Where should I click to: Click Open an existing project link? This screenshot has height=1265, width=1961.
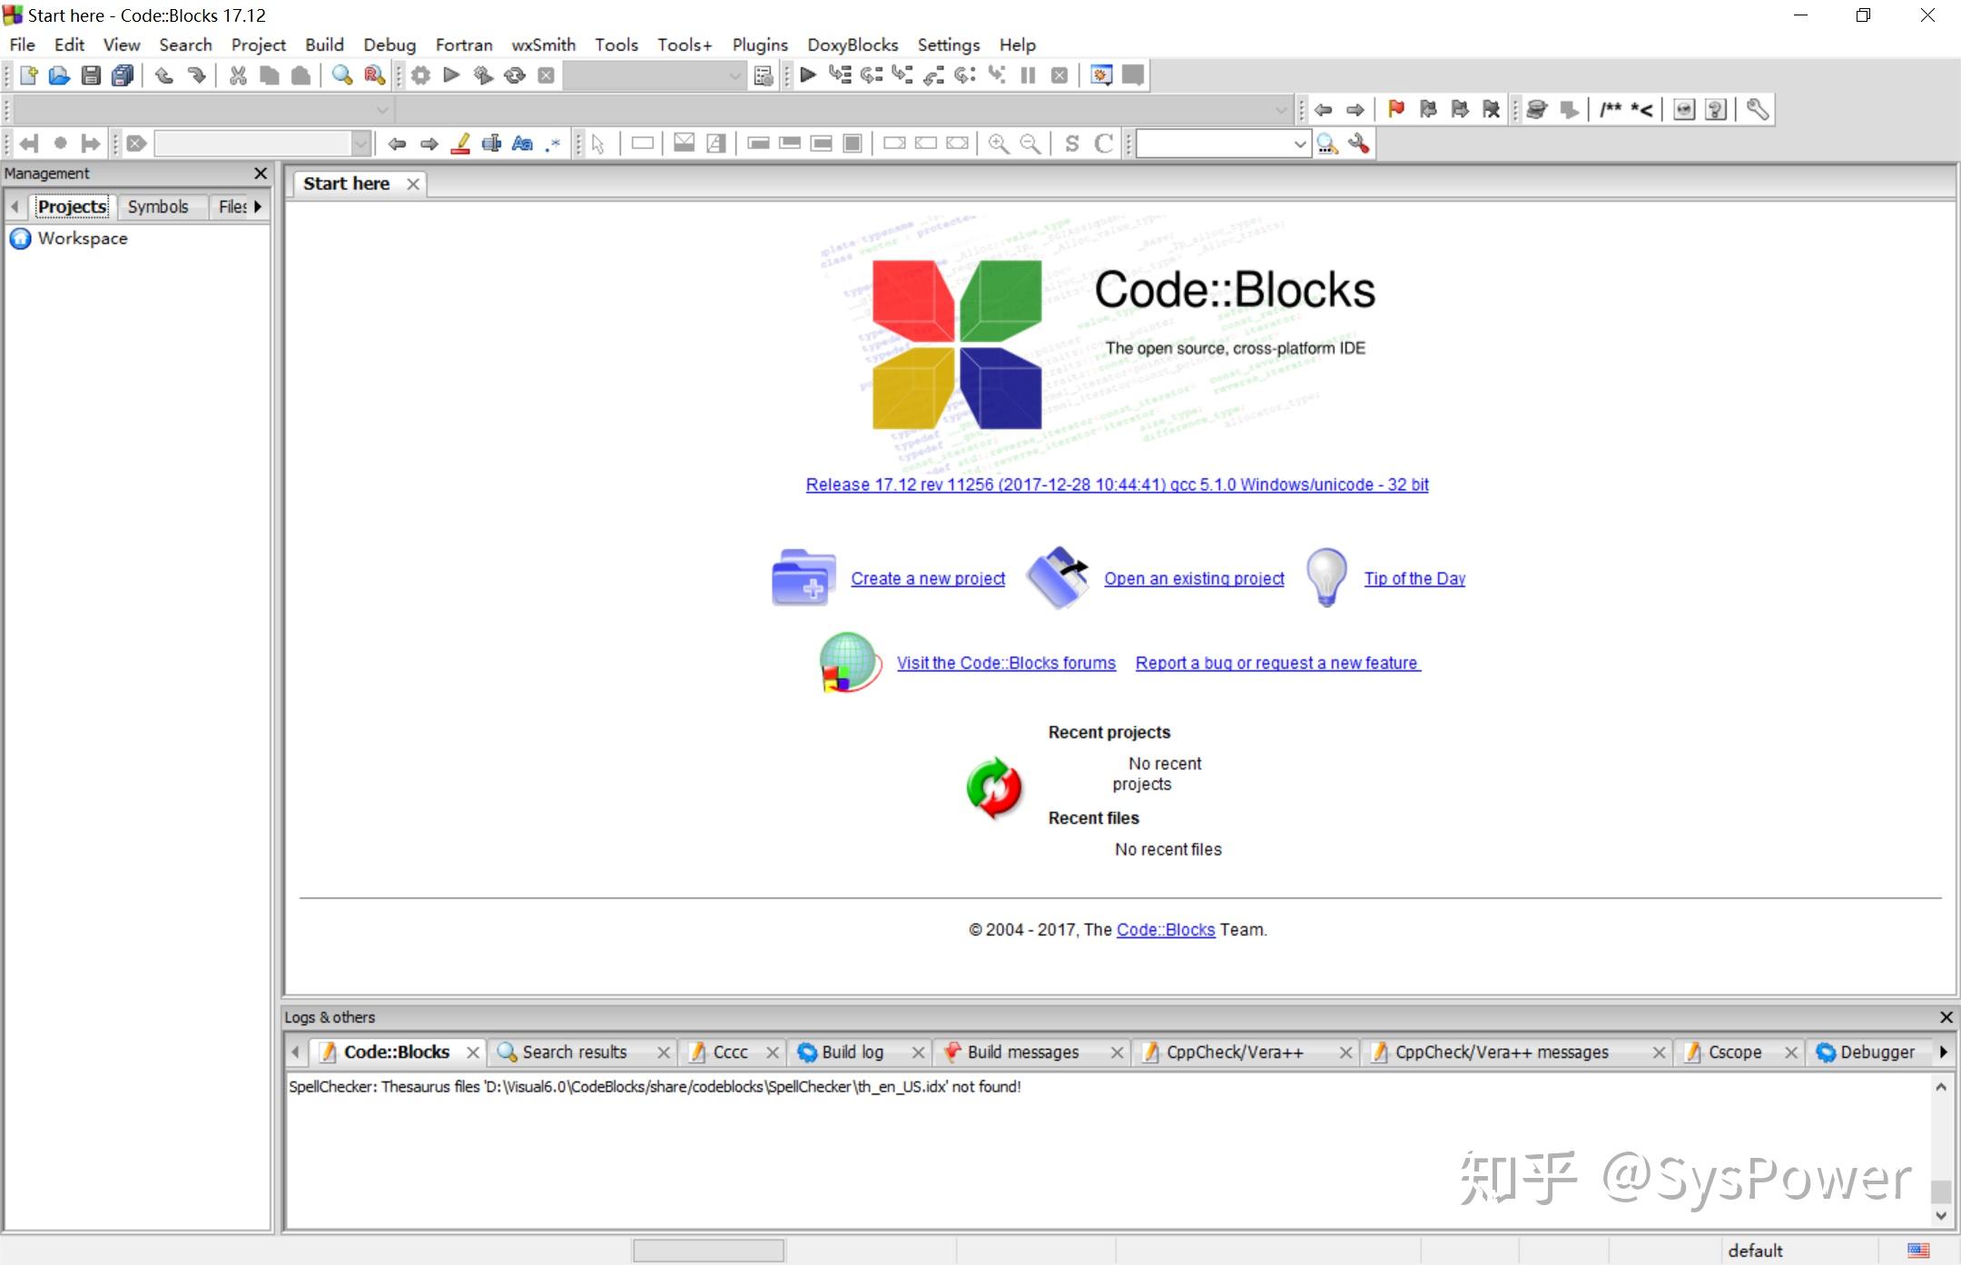point(1194,578)
